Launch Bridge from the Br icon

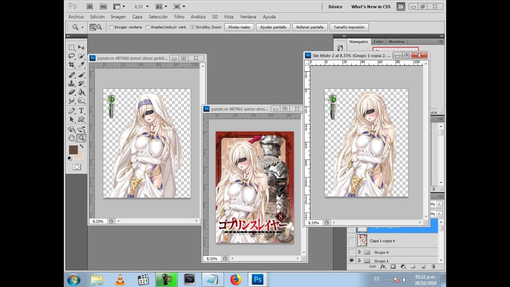(x=90, y=6)
